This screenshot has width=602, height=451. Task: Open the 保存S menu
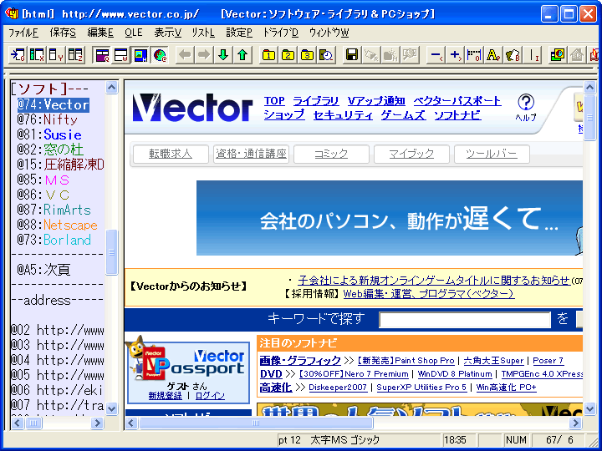click(63, 33)
